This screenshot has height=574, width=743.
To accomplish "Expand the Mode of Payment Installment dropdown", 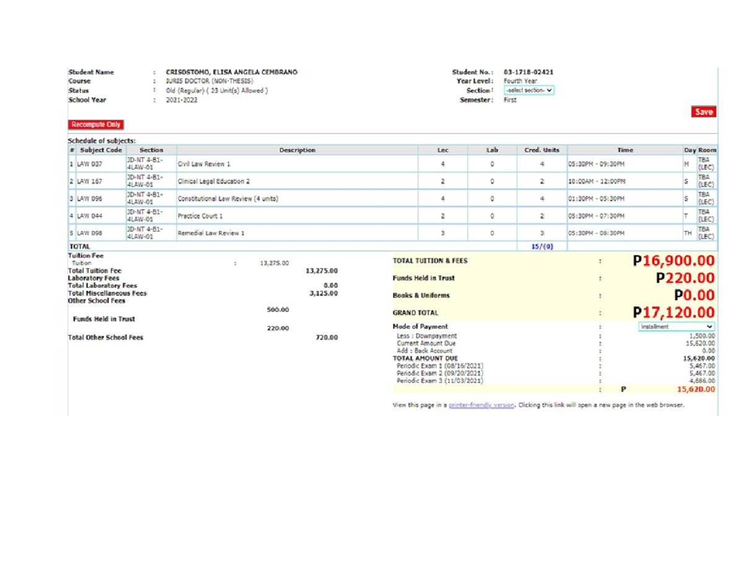I will click(676, 326).
